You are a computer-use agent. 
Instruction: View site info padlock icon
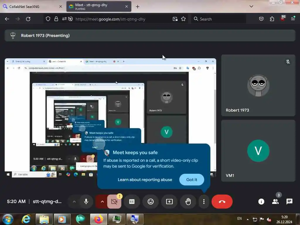56,19
